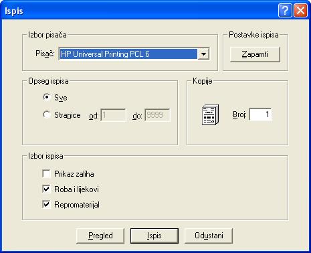Click the help question mark button

tap(285, 11)
